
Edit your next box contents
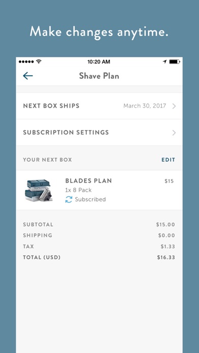point(168,160)
